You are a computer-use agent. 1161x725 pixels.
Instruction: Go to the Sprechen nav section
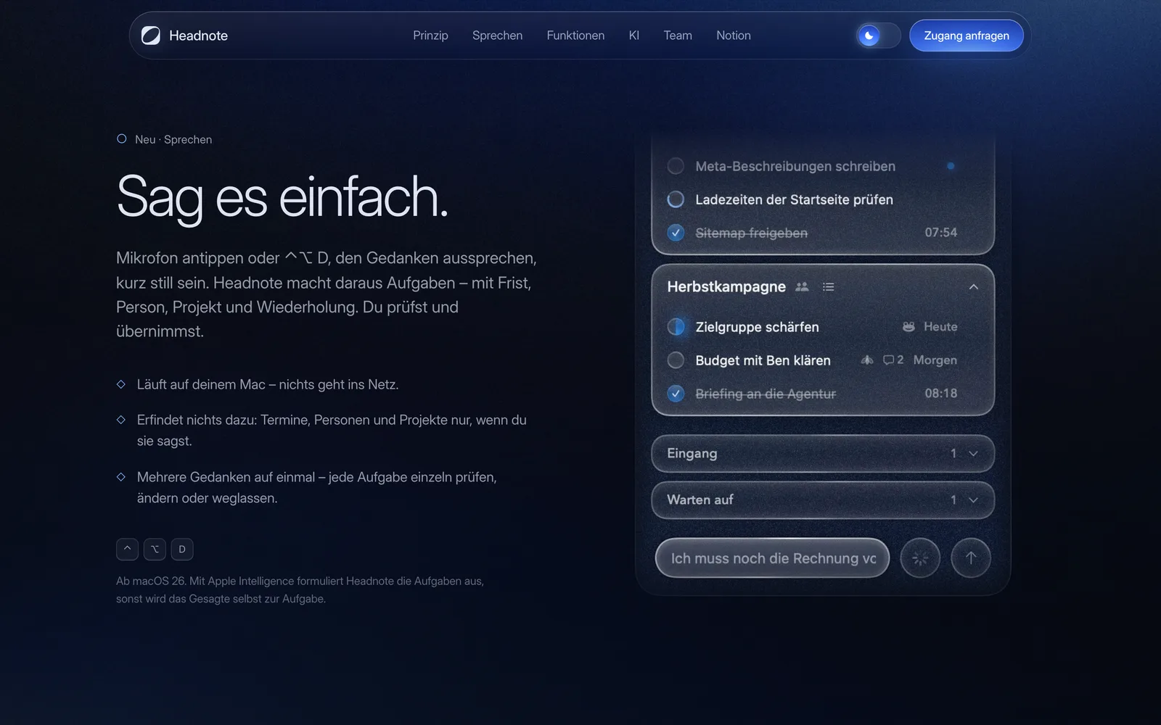tap(497, 36)
